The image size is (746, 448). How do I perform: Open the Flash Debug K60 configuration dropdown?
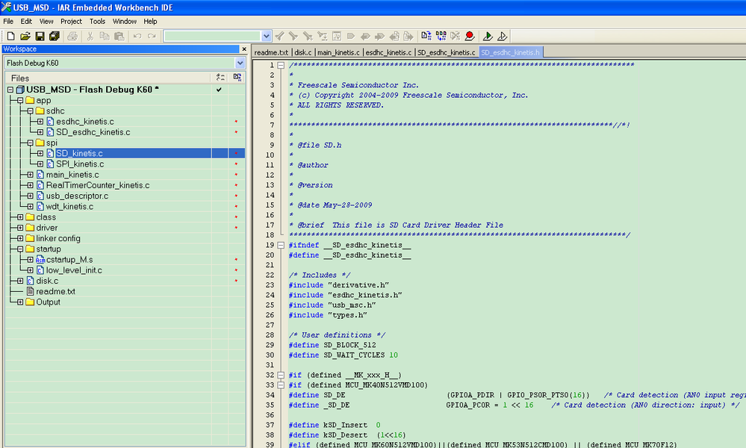(x=240, y=63)
